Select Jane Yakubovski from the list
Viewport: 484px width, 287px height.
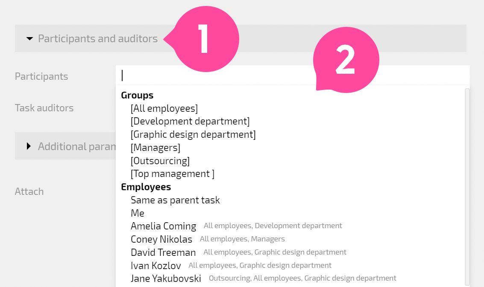(x=166, y=278)
